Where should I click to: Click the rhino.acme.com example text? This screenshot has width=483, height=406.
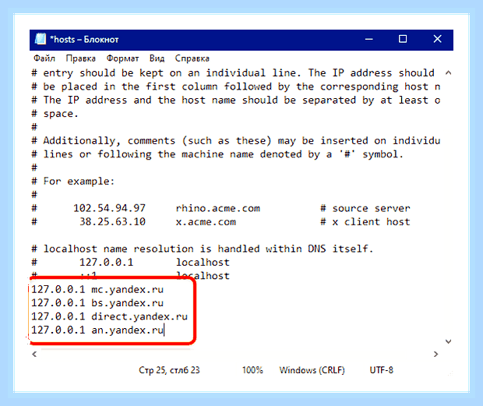(218, 209)
